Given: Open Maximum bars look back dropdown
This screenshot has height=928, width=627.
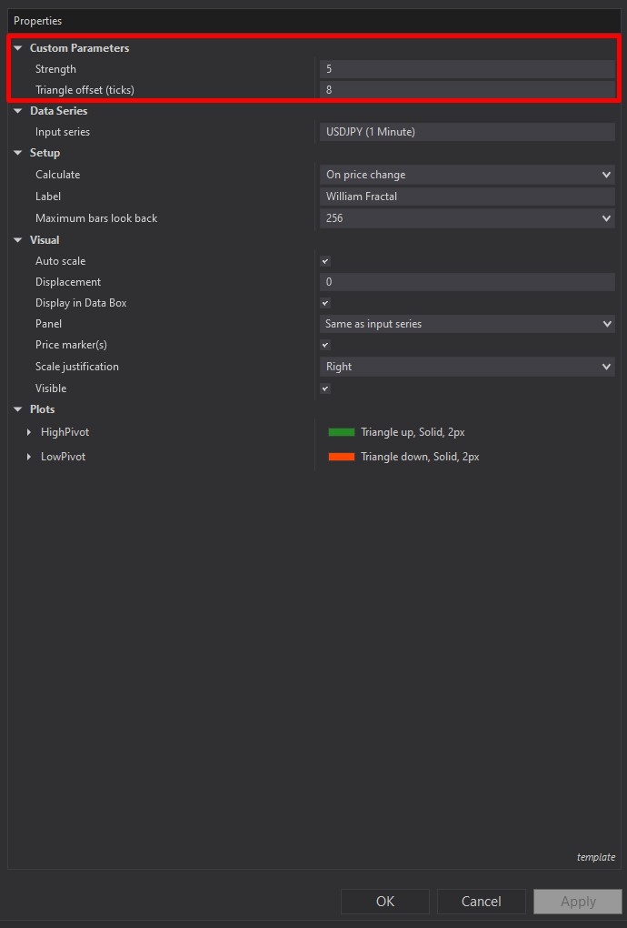Looking at the screenshot, I should pos(467,218).
